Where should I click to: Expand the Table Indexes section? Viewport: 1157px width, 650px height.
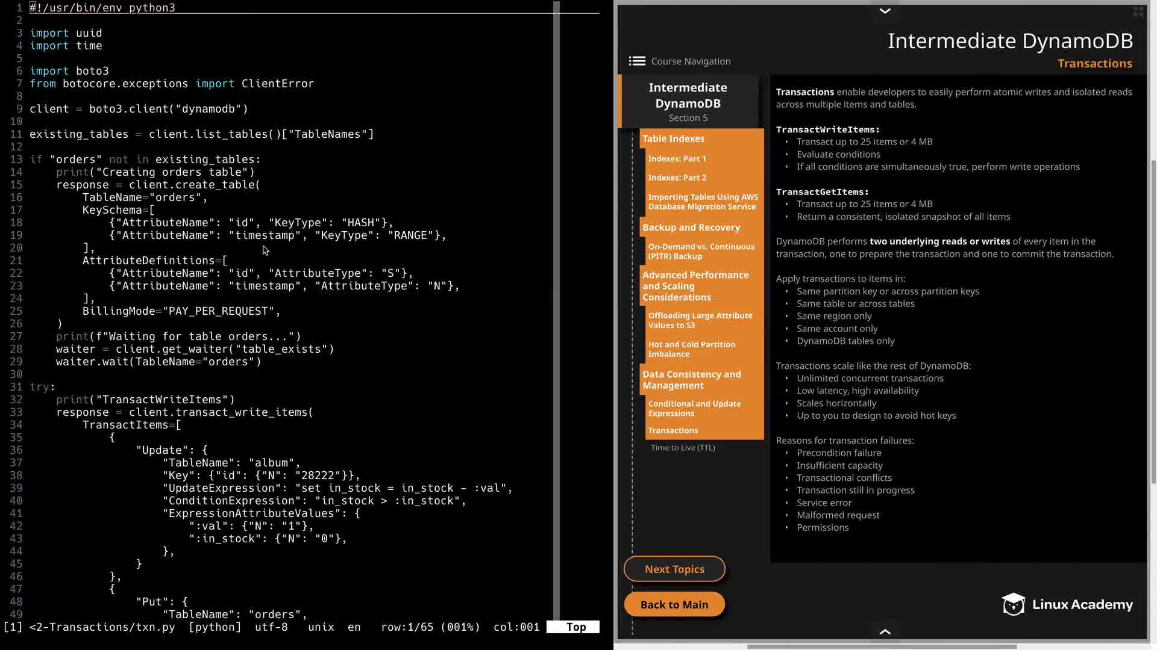point(673,138)
